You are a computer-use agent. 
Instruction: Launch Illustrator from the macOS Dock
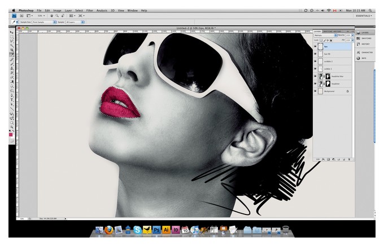(166, 230)
